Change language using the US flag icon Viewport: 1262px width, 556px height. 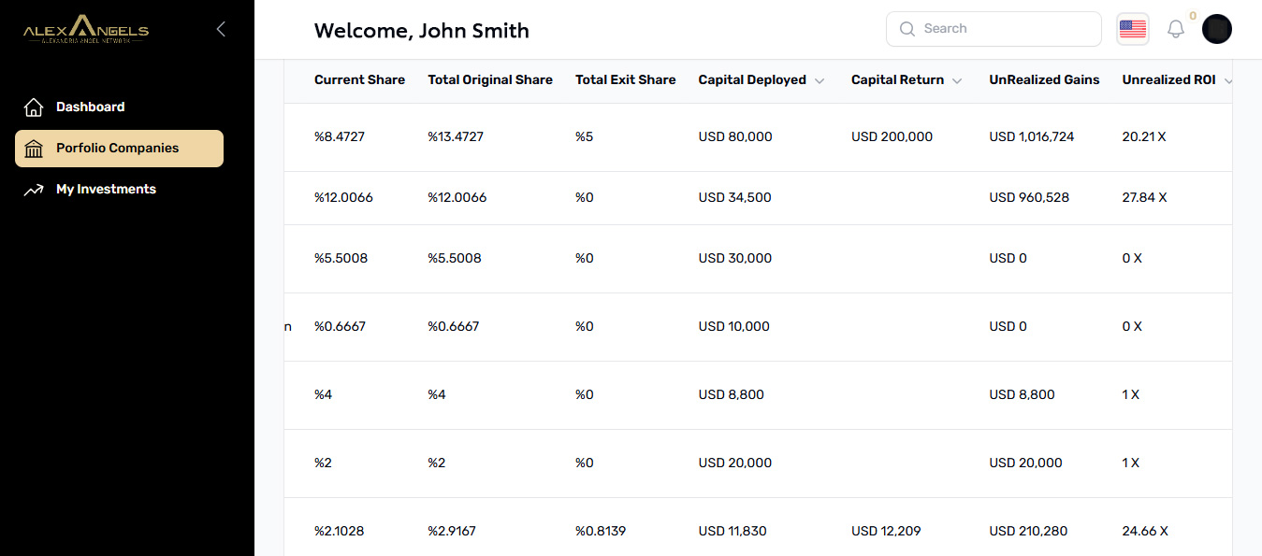(x=1133, y=29)
